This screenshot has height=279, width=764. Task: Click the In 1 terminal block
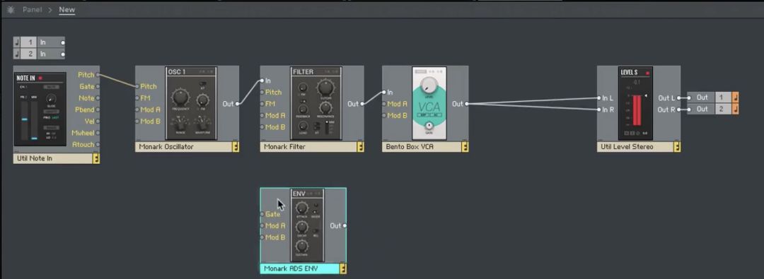pyautogui.click(x=39, y=42)
